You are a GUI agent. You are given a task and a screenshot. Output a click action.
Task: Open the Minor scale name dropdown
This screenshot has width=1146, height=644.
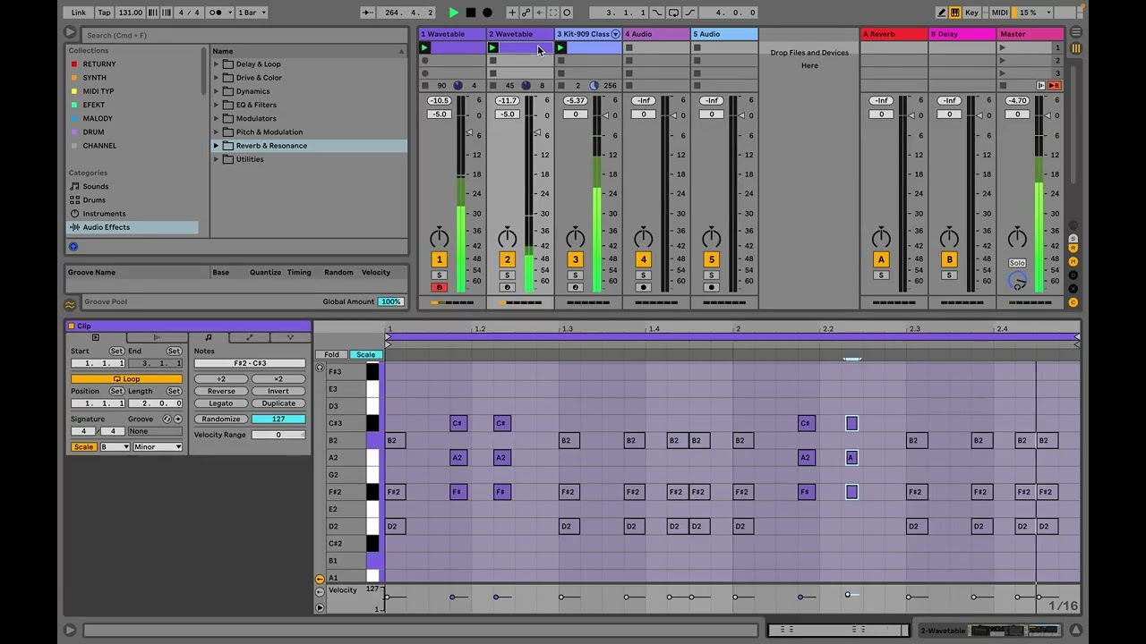(158, 447)
